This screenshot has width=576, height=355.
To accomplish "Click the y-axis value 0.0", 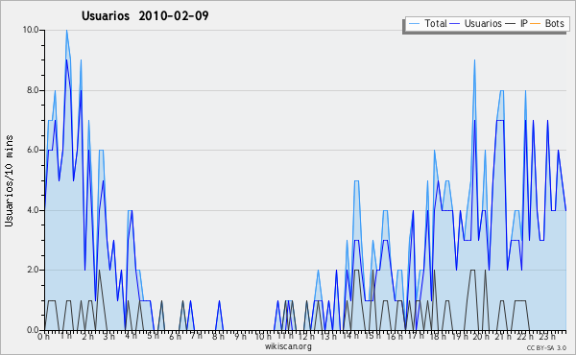I will (33, 330).
